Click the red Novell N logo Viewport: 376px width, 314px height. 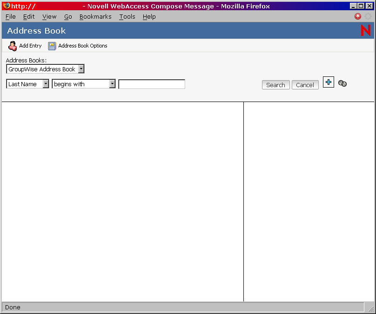(366, 30)
